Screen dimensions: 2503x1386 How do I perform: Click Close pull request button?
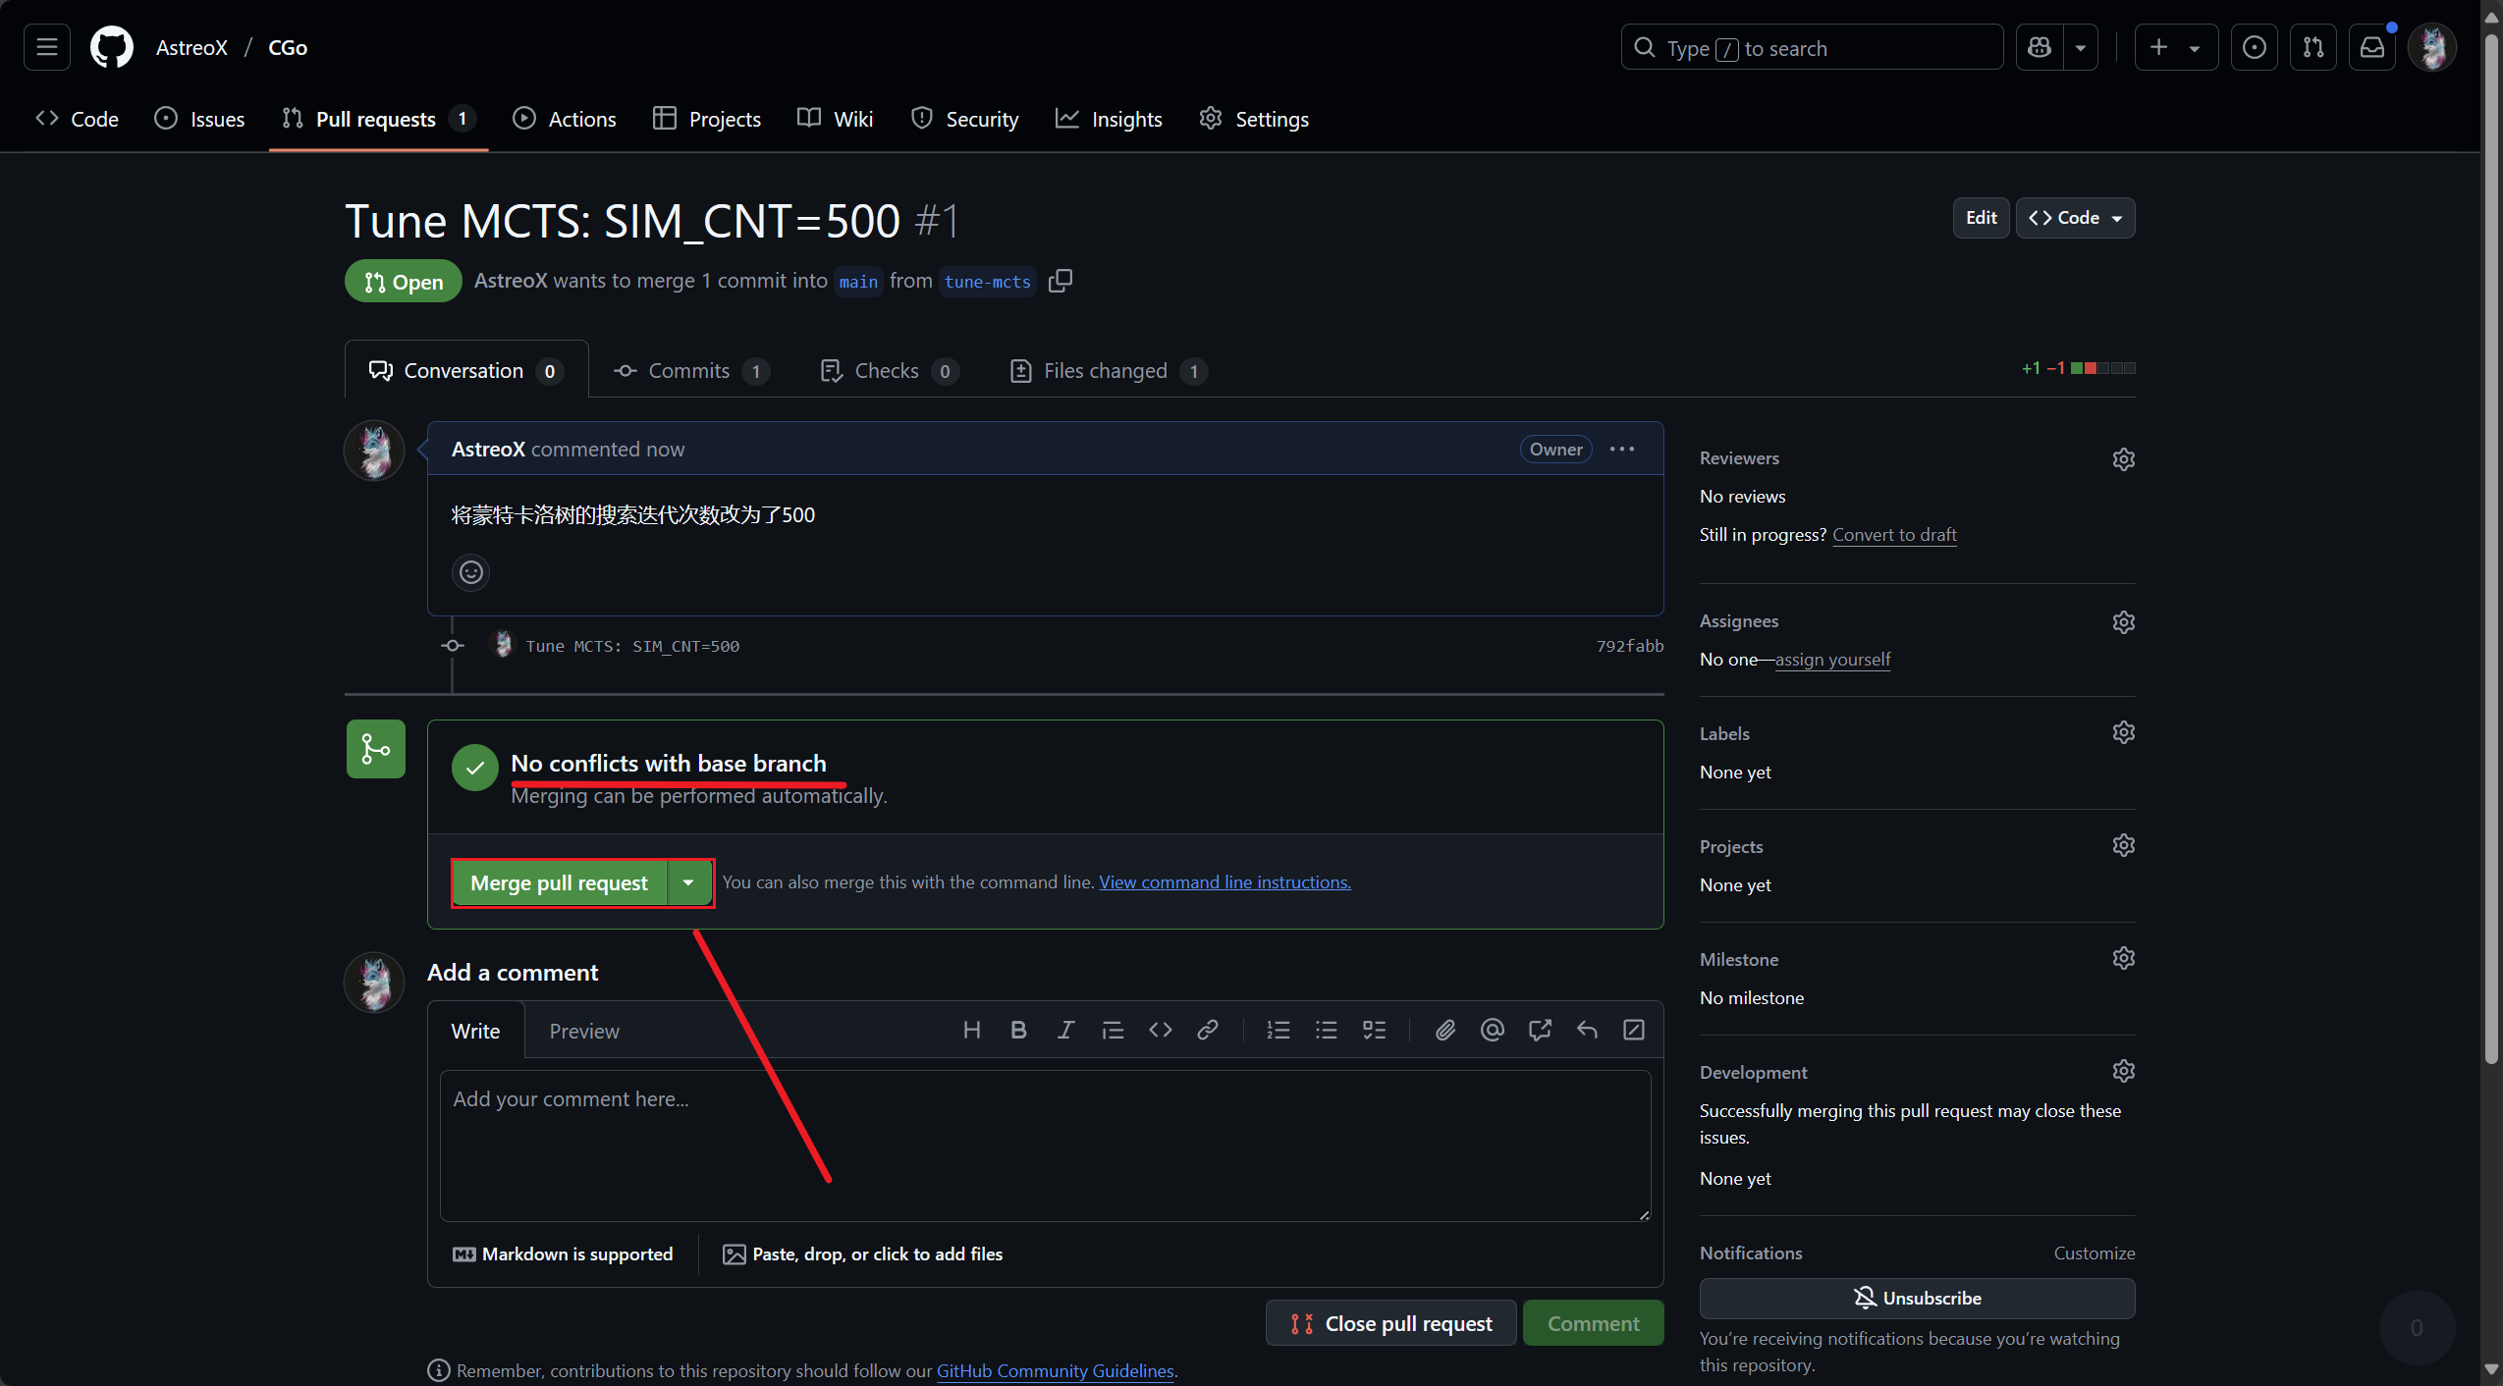1390,1323
